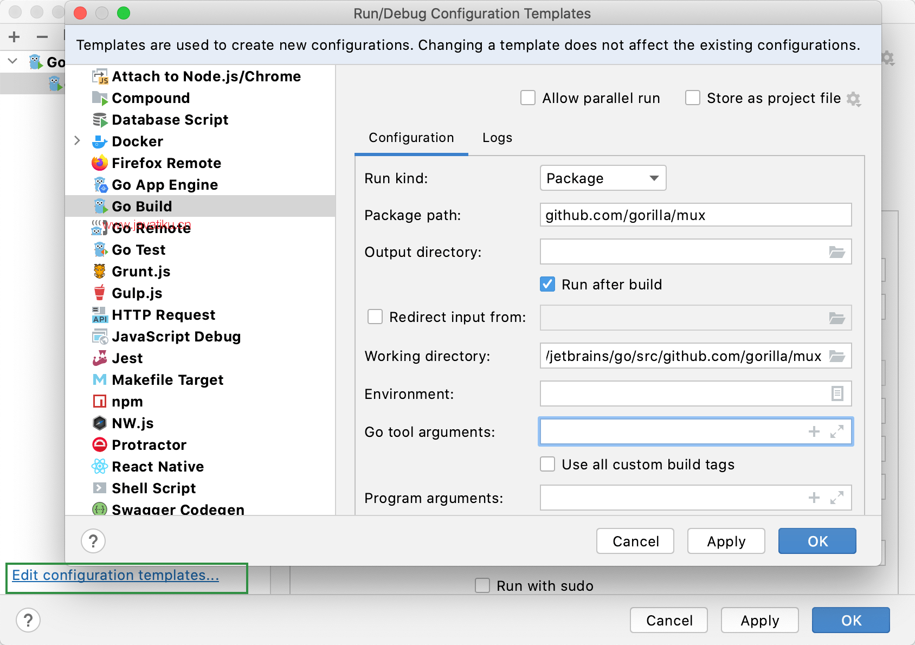This screenshot has height=645, width=915.
Task: Uncheck Run after build
Action: 547,284
